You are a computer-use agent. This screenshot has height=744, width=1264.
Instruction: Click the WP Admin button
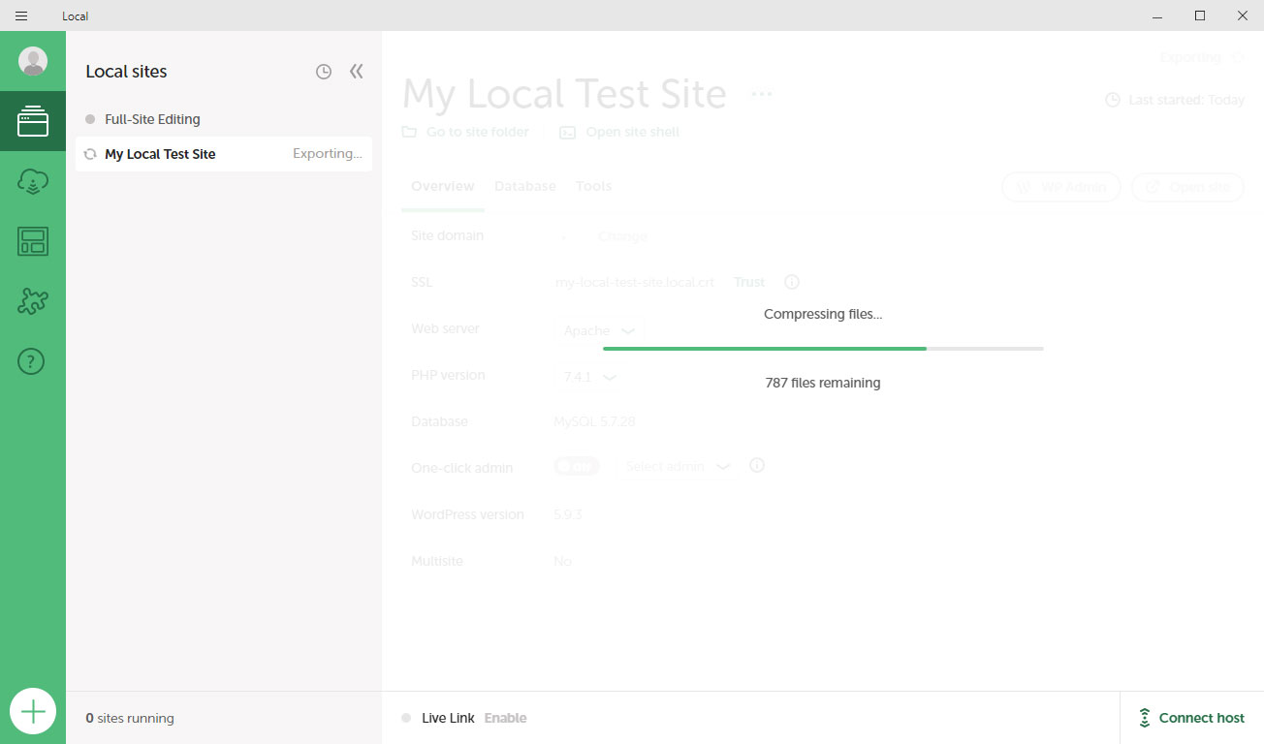tap(1060, 187)
